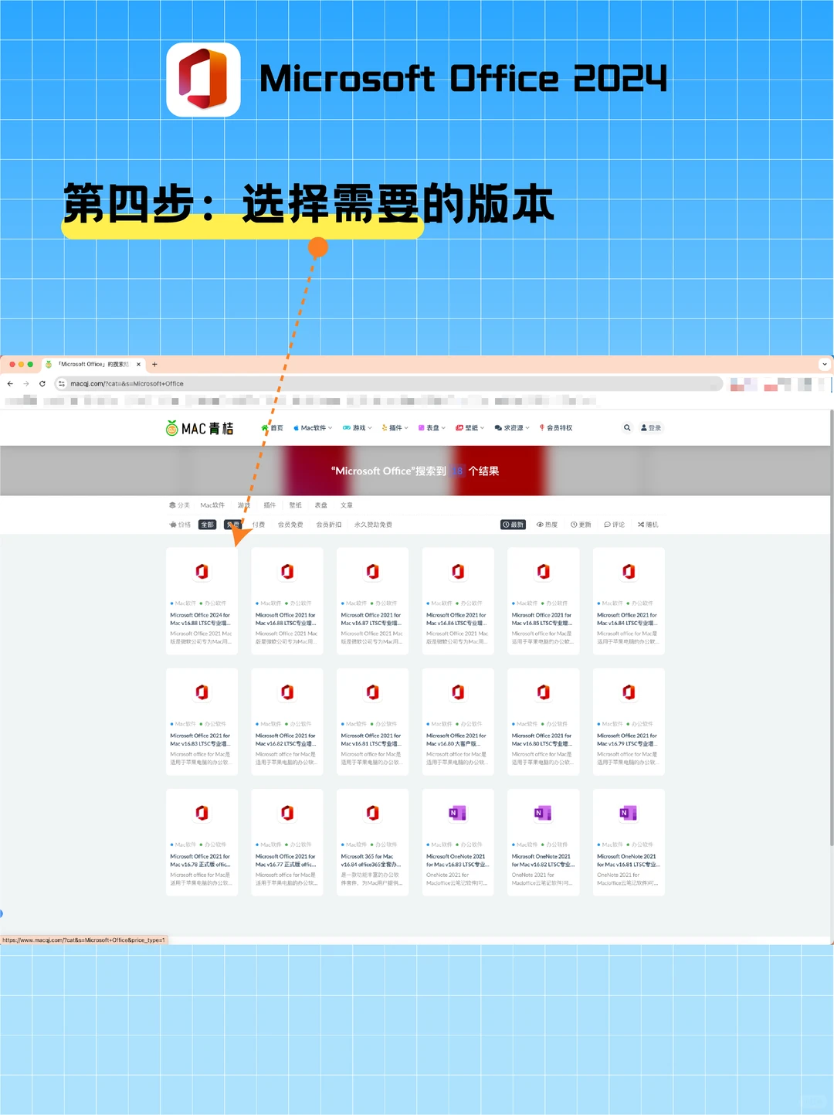Click the 登录 link
This screenshot has height=1115, width=834.
(x=651, y=427)
